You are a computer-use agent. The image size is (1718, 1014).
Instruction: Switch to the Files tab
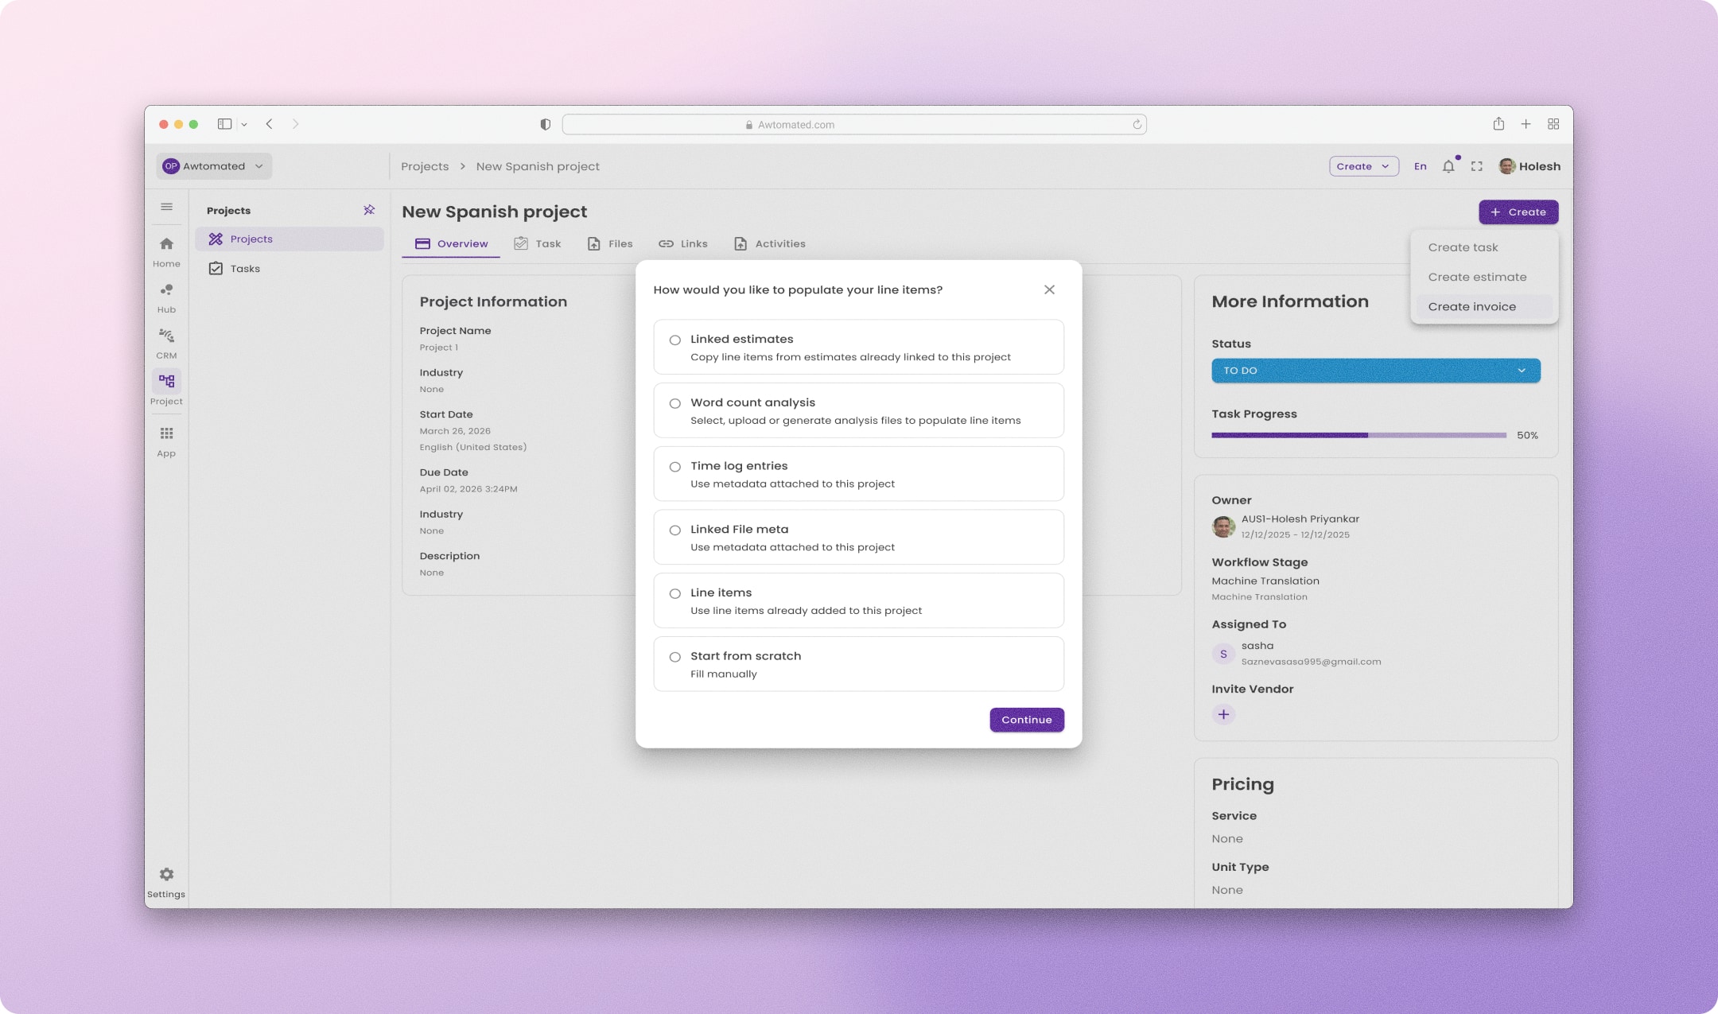pyautogui.click(x=610, y=244)
